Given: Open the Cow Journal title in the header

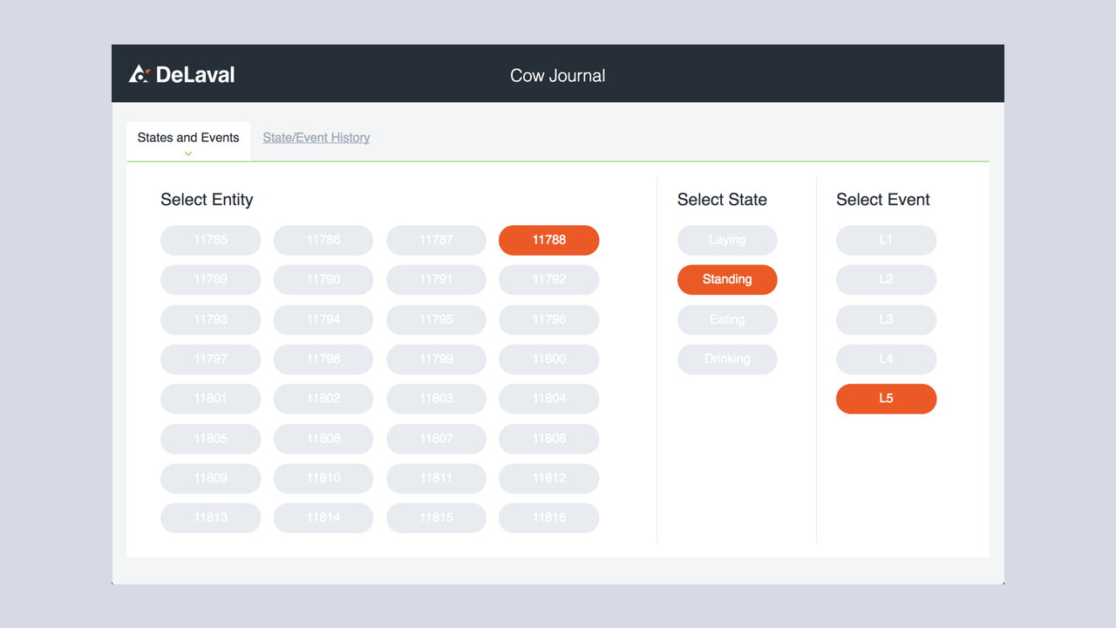Looking at the screenshot, I should click(557, 75).
